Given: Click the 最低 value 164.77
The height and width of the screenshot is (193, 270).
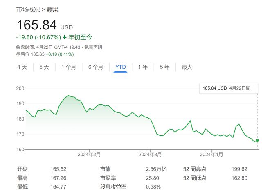Looking at the screenshot, I should pos(59,186).
